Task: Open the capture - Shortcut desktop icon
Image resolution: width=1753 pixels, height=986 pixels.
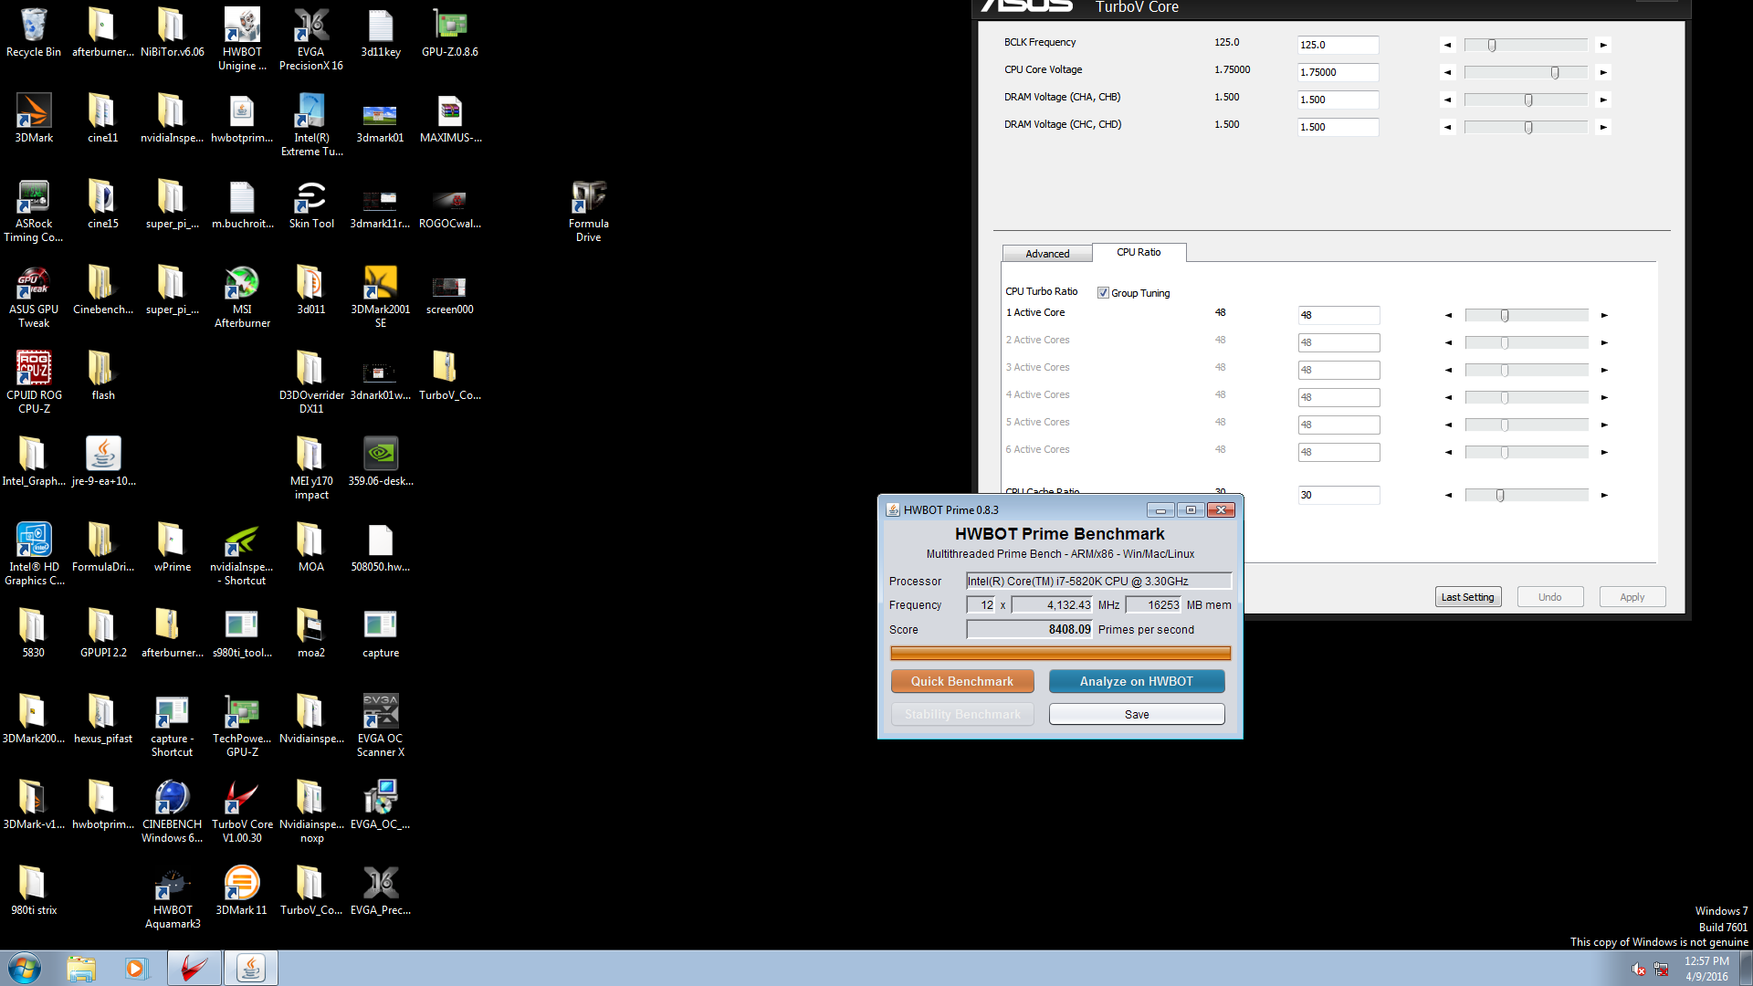Action: [173, 726]
